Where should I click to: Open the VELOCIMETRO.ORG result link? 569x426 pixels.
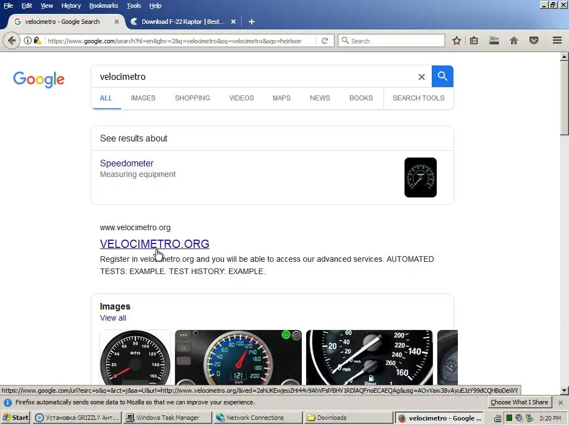[154, 244]
